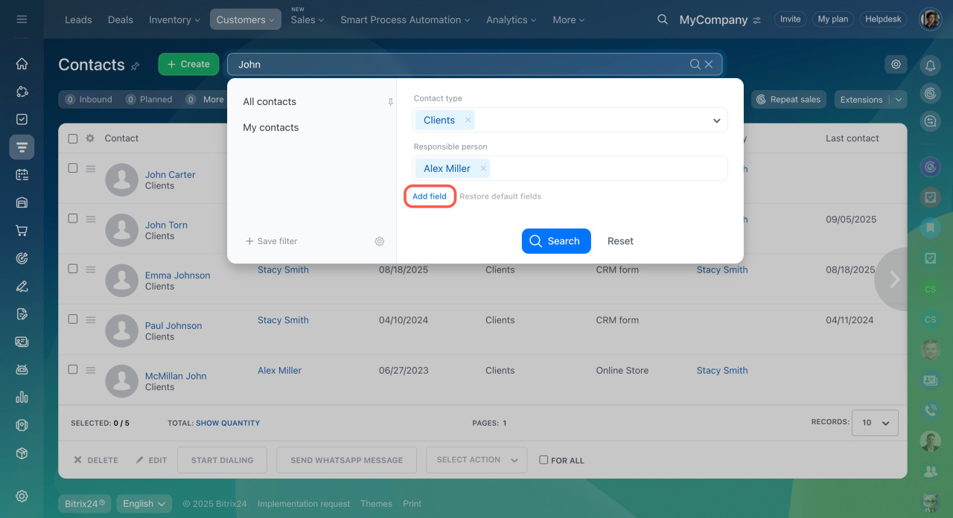
Task: Remove the Alex Miller tag
Action: point(483,169)
